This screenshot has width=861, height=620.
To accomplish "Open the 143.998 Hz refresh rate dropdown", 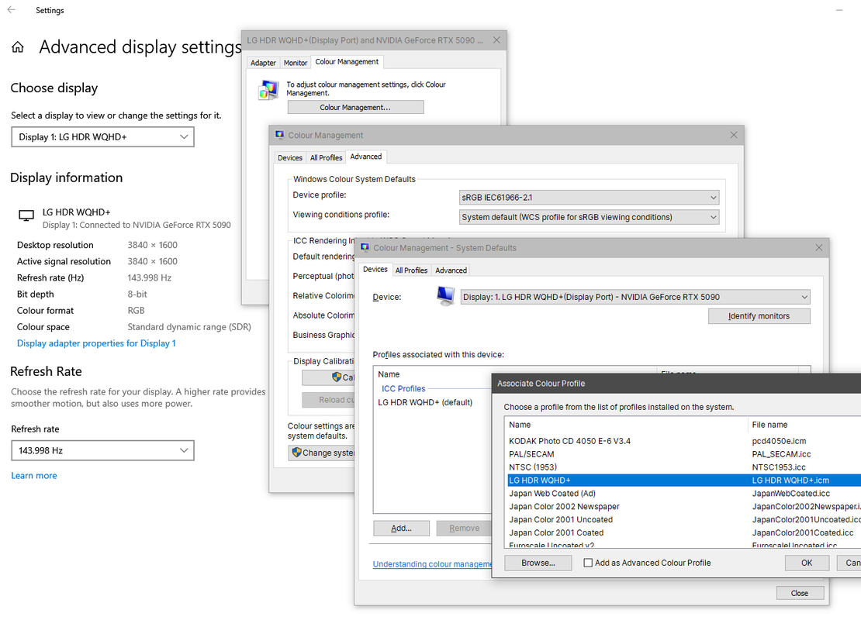I will coord(102,450).
